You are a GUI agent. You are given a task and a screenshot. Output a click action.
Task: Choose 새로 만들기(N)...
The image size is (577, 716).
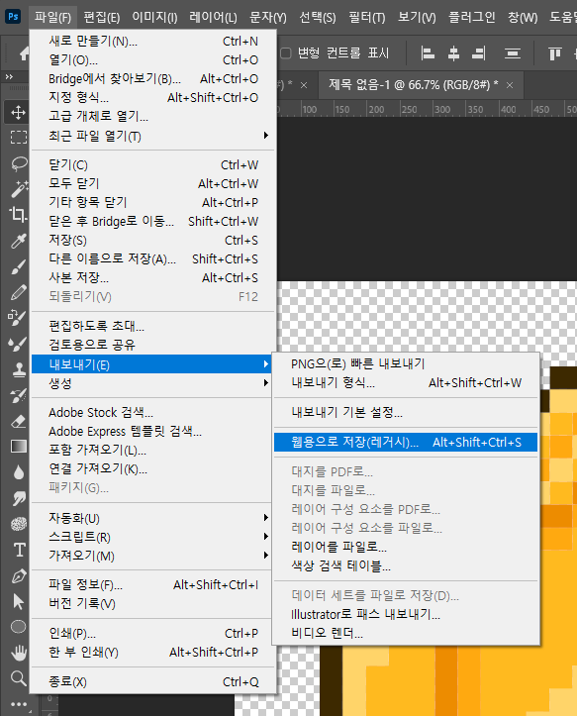click(x=153, y=41)
